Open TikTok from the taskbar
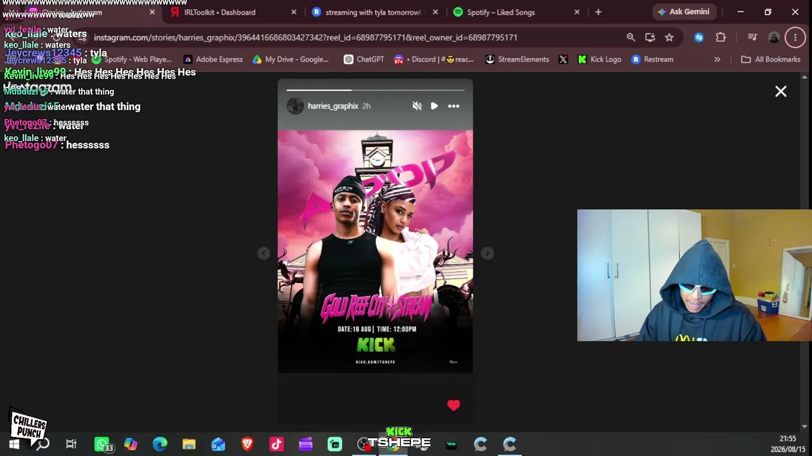Screen dimensions: 812x456 pos(277,445)
